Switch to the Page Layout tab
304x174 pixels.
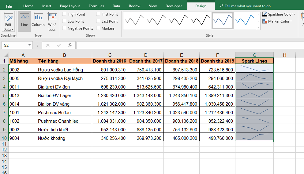click(x=70, y=6)
